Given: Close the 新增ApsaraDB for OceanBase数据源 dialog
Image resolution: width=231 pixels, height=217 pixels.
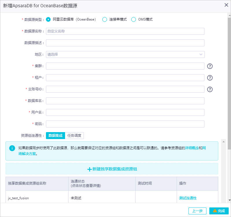Looking at the screenshot, I should tap(226, 5).
